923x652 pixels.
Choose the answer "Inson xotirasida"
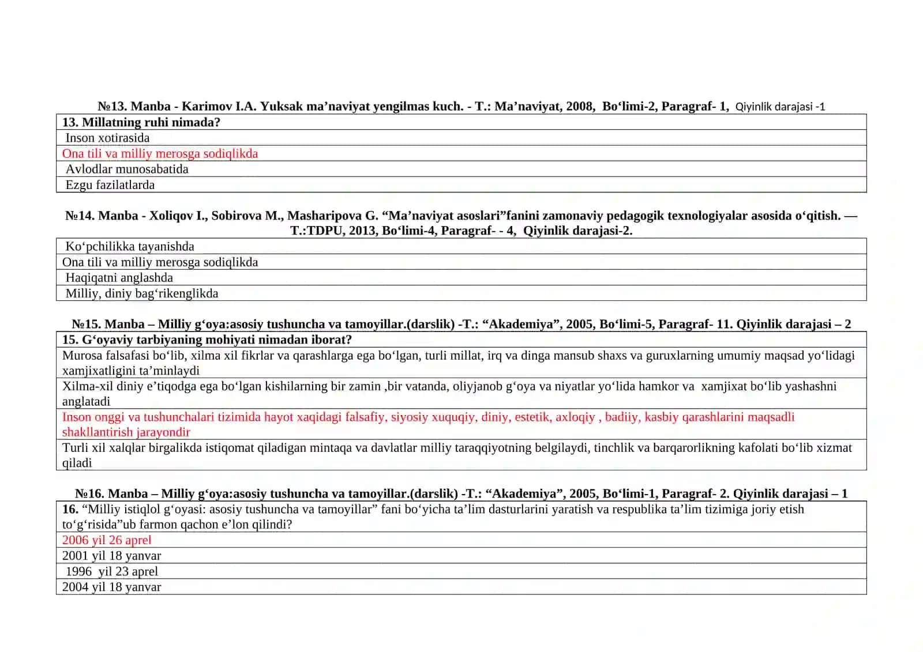click(461, 138)
